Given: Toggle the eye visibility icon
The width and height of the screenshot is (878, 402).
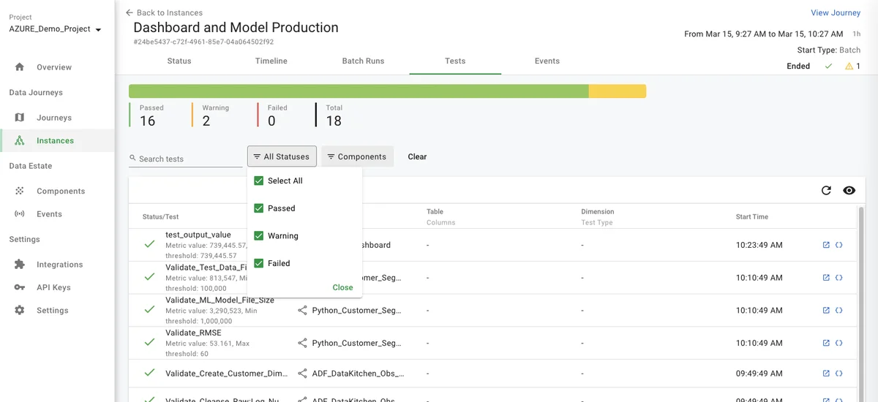Looking at the screenshot, I should (849, 191).
